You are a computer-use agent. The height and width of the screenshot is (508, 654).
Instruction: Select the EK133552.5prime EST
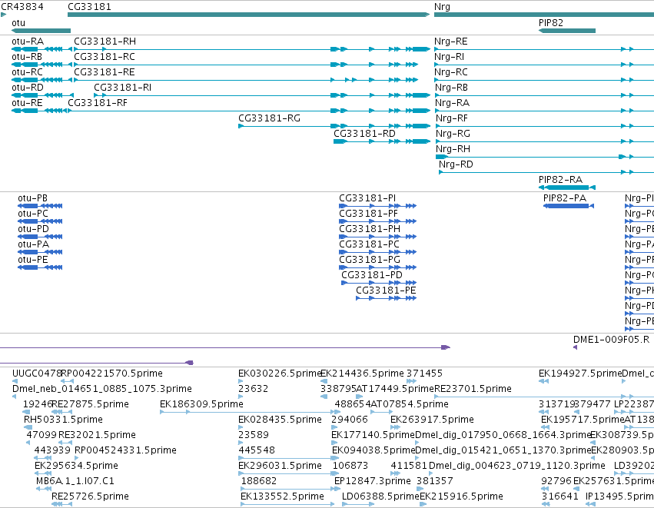[x=287, y=504]
